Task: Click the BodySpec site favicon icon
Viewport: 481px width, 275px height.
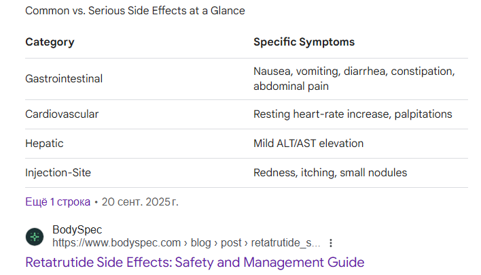Action: click(x=35, y=236)
